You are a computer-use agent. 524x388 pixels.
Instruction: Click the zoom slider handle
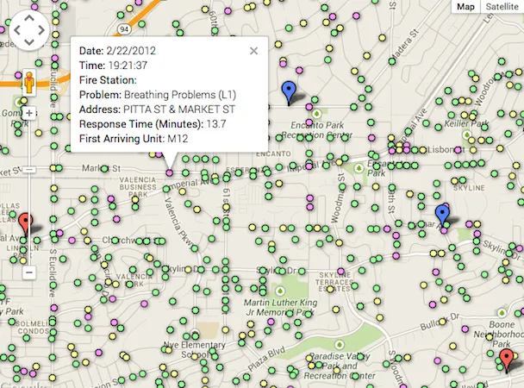point(29,170)
